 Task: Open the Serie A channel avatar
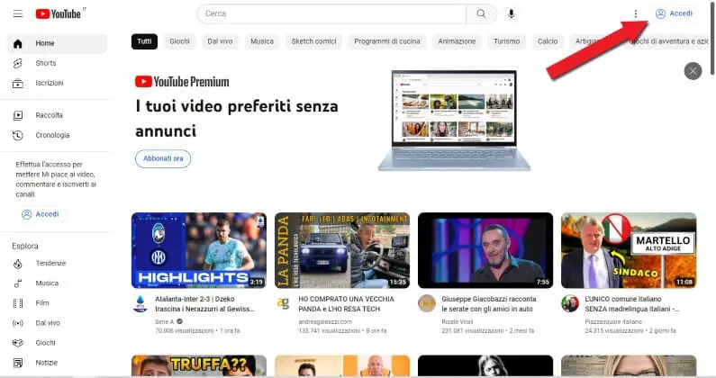pos(140,303)
